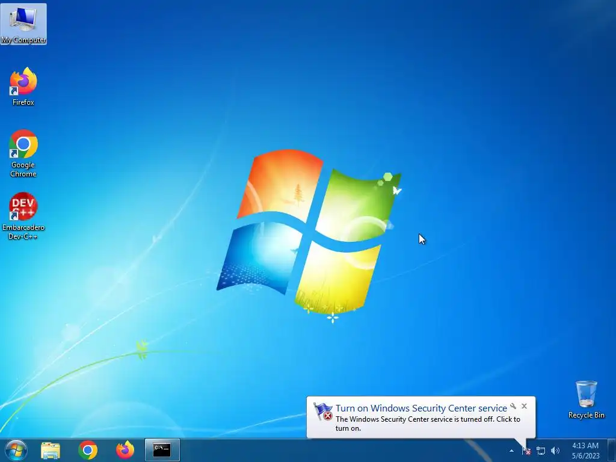This screenshot has height=462, width=616.
Task: Launch Firefox from the taskbar
Action: [125, 450]
